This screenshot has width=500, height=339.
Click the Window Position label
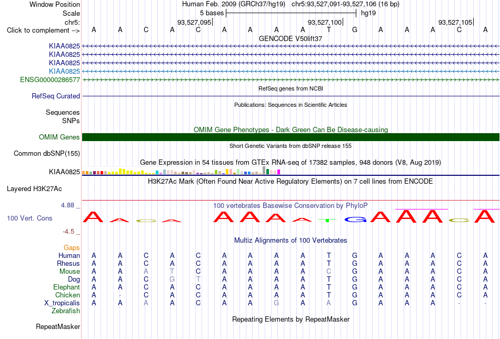[55, 4]
